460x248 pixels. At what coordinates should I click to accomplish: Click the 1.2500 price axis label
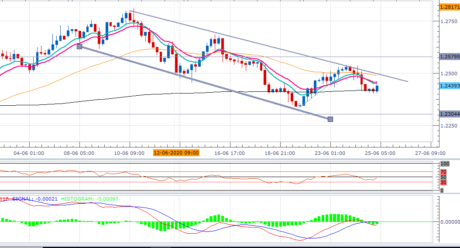tap(449, 74)
